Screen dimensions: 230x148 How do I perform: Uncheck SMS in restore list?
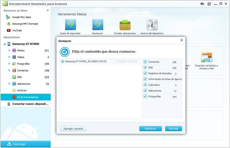(145, 67)
